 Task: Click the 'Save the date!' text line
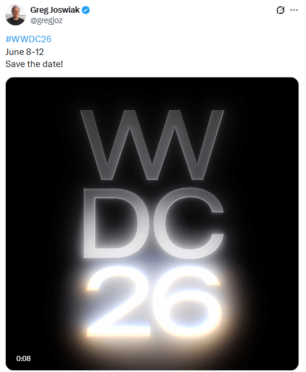(34, 64)
